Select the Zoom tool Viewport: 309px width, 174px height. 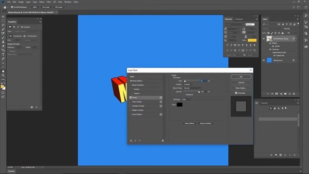point(3,75)
